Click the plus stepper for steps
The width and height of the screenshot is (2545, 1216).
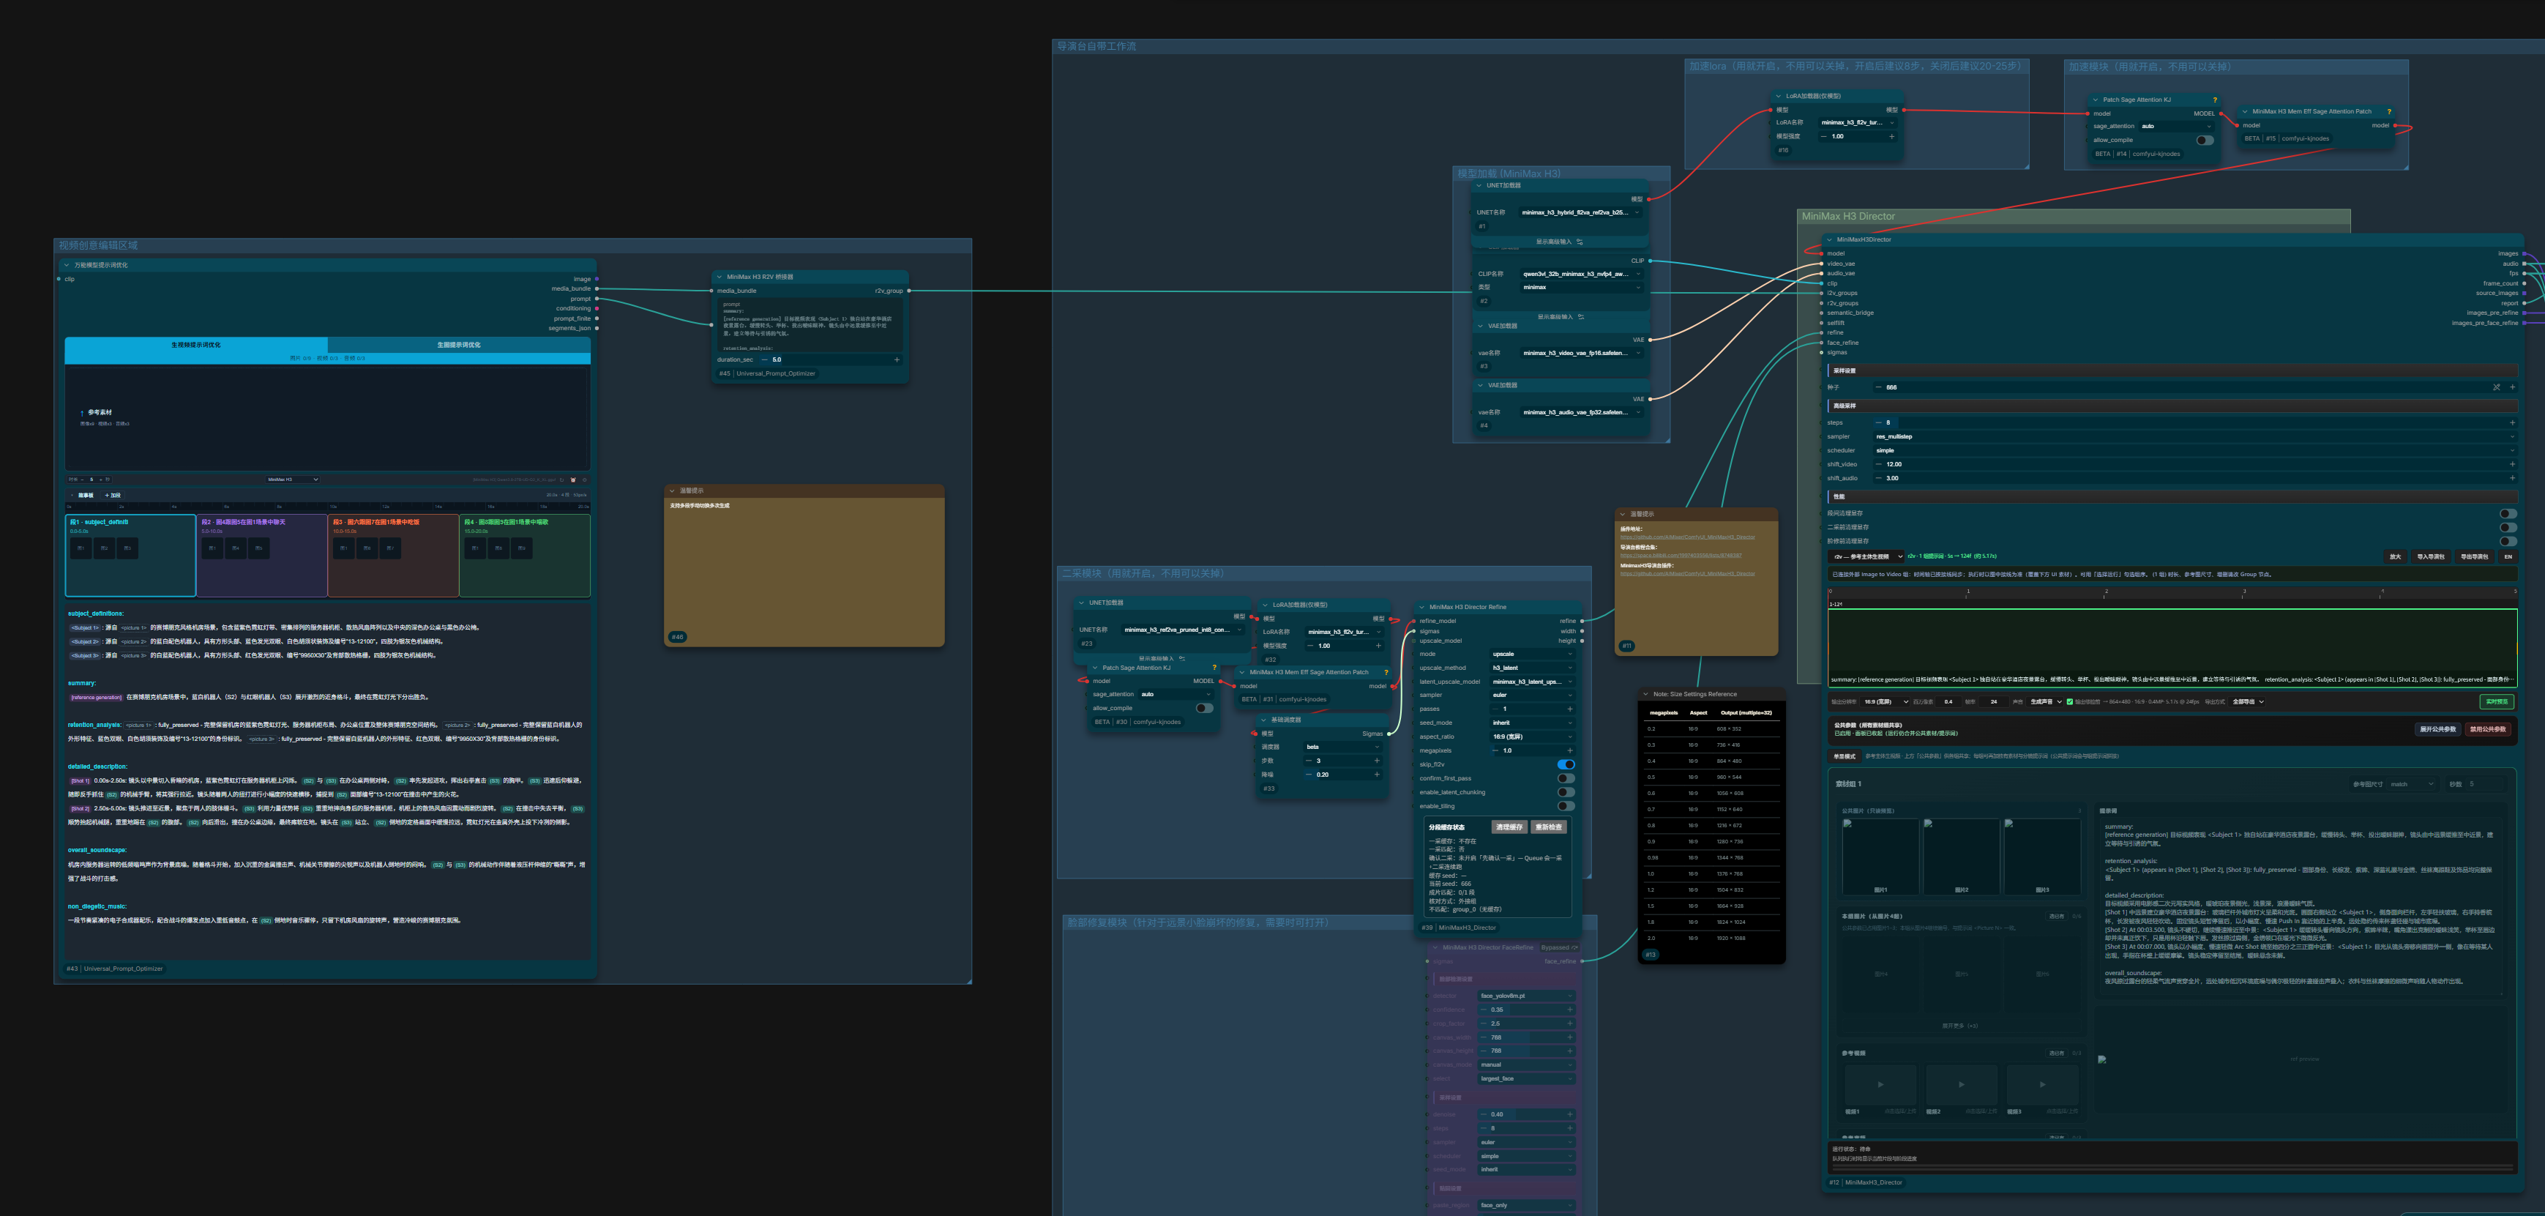(x=2512, y=423)
